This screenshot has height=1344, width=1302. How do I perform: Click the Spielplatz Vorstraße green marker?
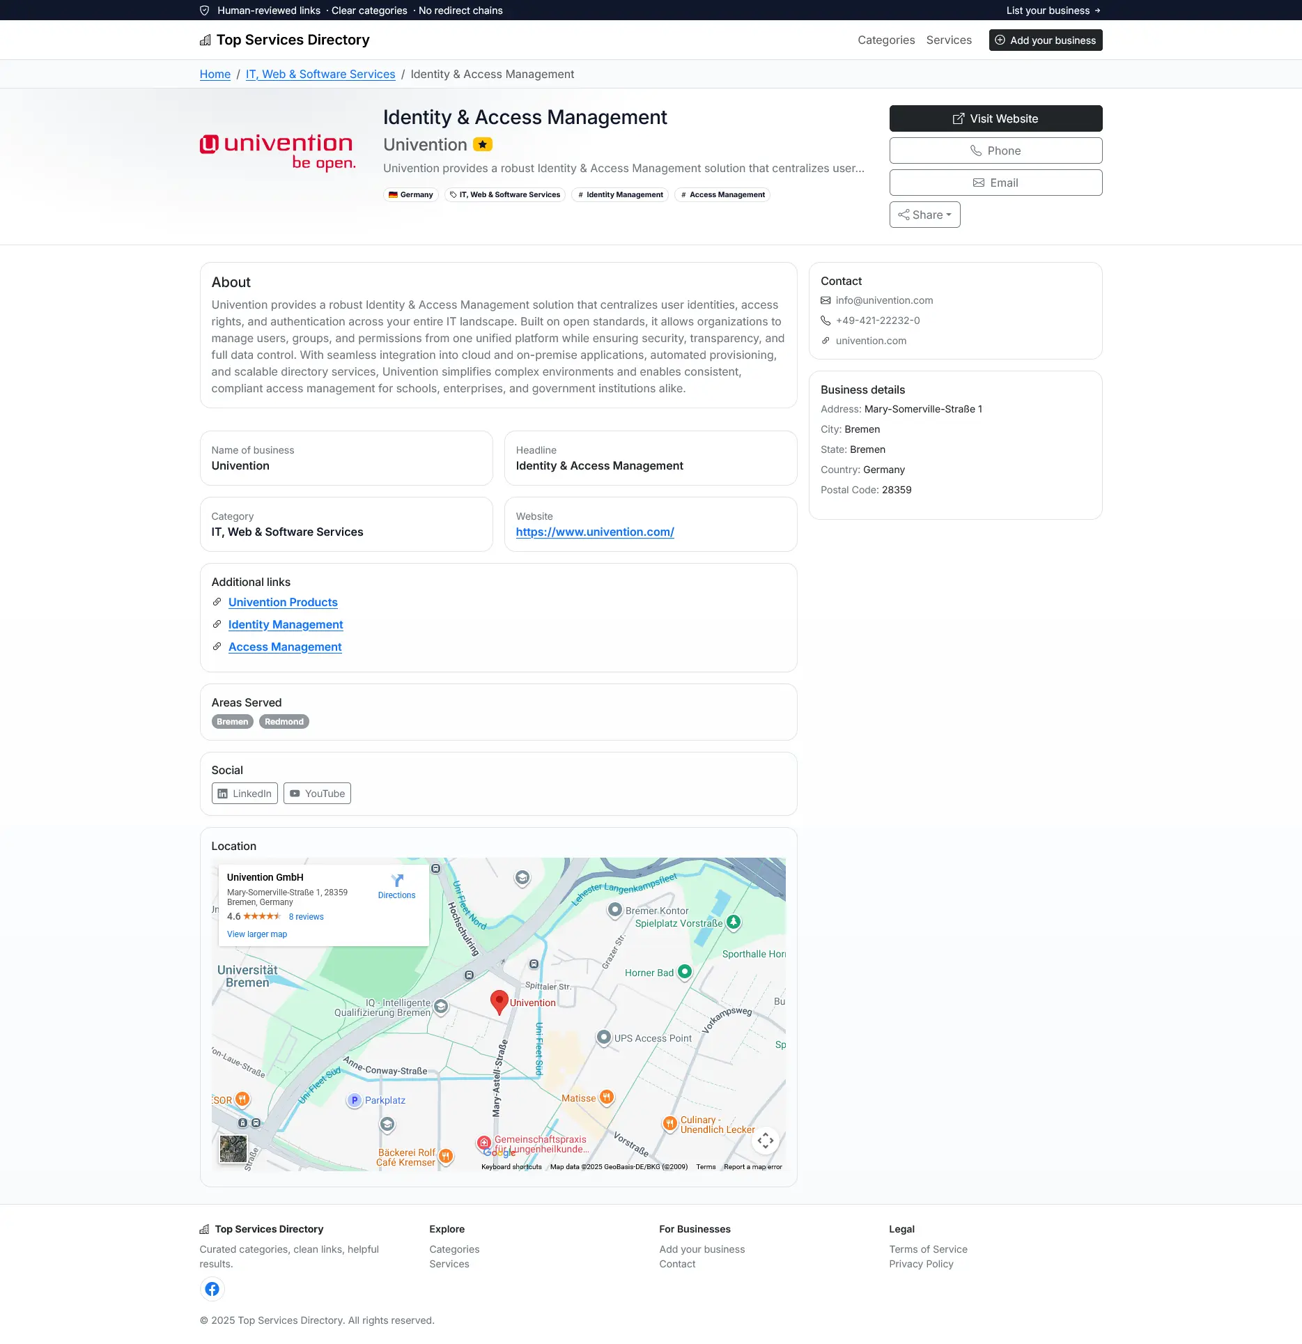click(x=734, y=922)
